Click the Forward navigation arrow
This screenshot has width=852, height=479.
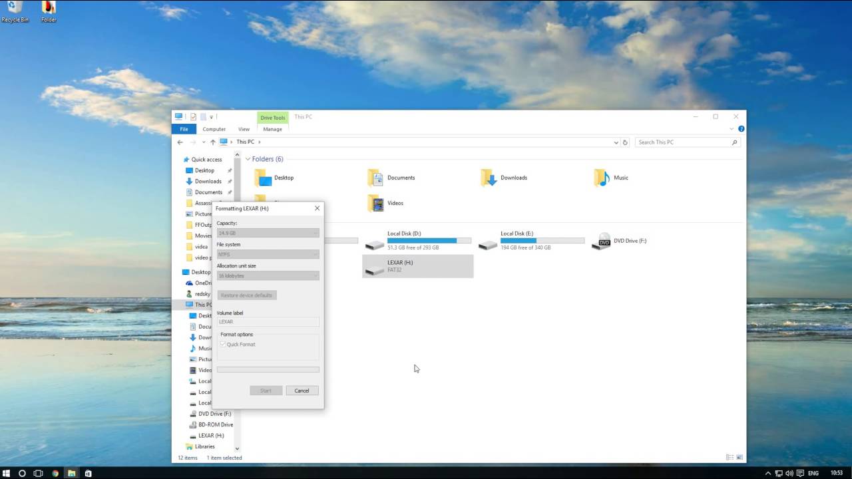click(193, 142)
